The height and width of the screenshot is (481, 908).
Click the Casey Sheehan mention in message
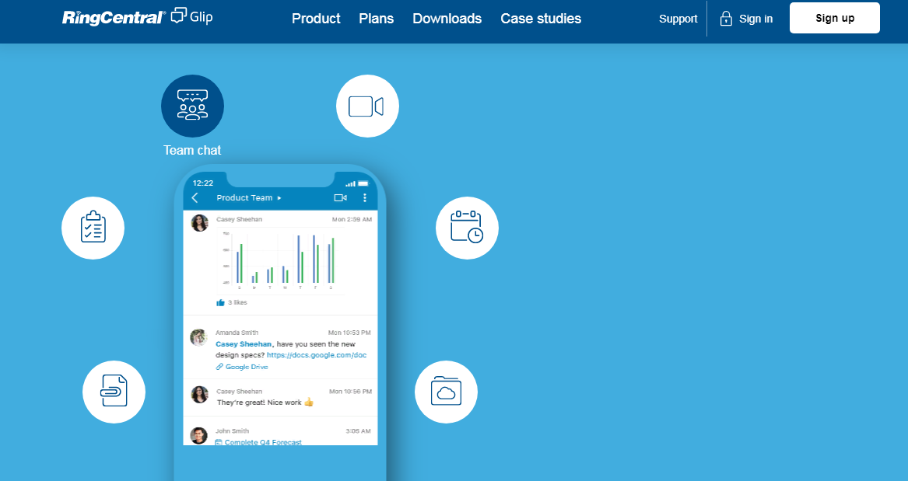(244, 344)
